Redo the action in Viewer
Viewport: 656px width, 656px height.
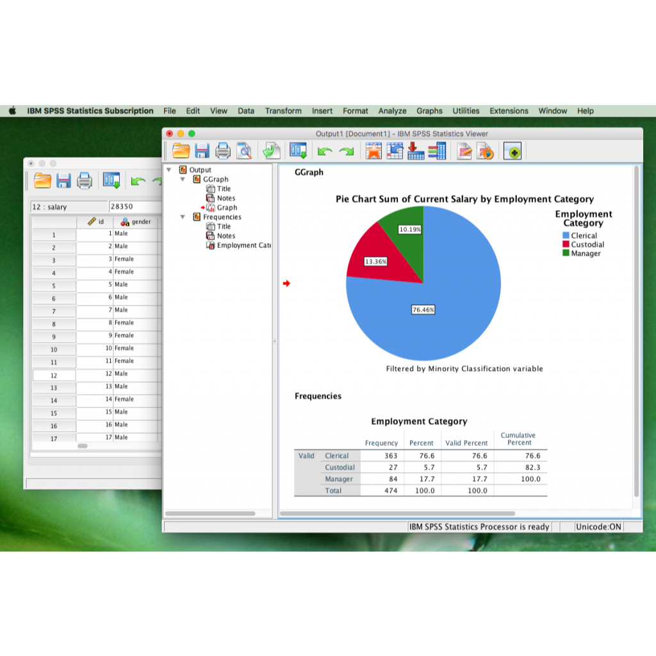pyautogui.click(x=347, y=151)
